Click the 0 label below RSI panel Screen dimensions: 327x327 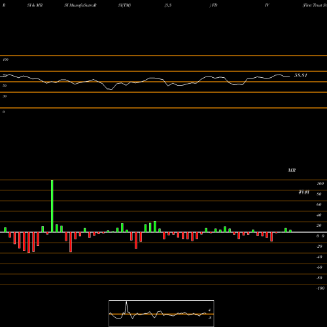tap(3, 112)
